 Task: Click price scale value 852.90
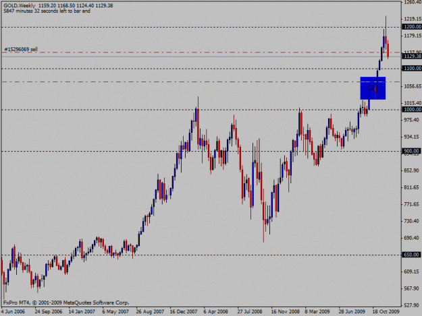411,170
